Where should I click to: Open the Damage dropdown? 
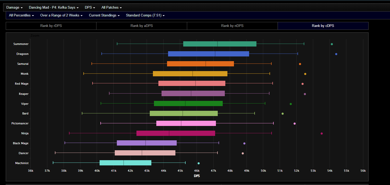[14, 8]
